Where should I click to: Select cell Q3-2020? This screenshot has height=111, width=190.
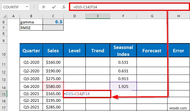click(x=31, y=79)
